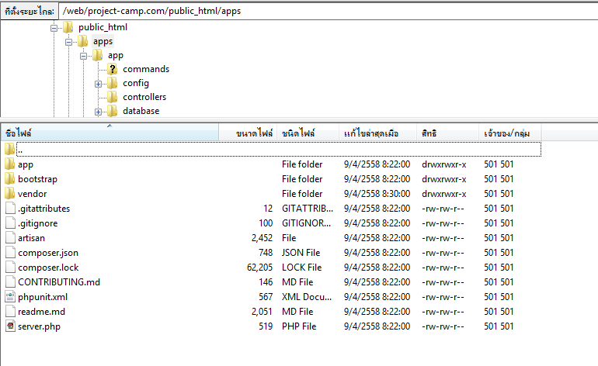This screenshot has height=366, width=598.
Task: Collapse the apps tree node
Action: pos(68,42)
